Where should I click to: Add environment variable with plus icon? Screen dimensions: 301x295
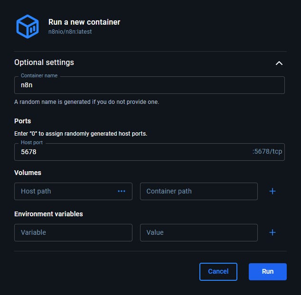273,232
